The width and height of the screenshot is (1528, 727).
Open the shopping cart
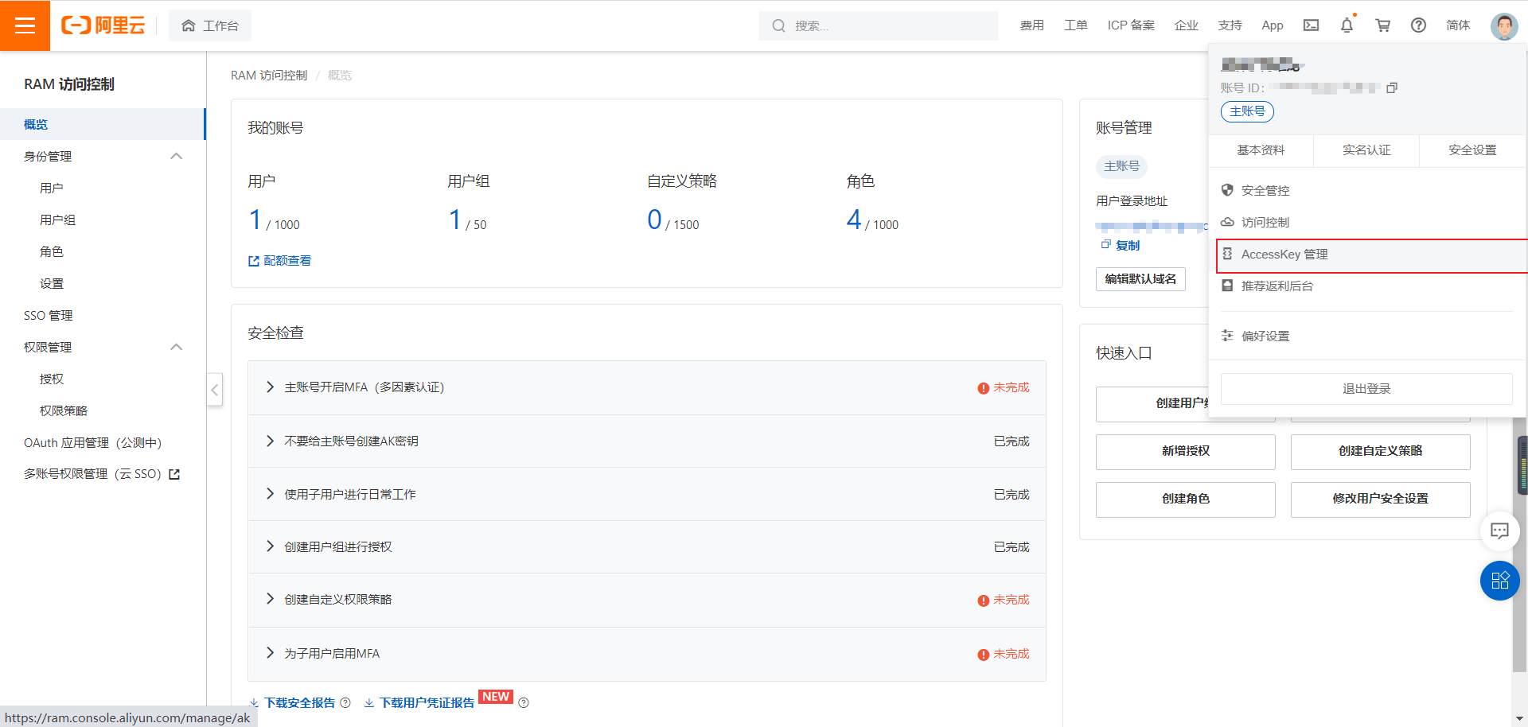(x=1382, y=25)
